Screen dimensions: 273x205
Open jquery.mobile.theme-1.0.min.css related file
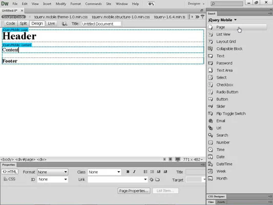click(61, 17)
